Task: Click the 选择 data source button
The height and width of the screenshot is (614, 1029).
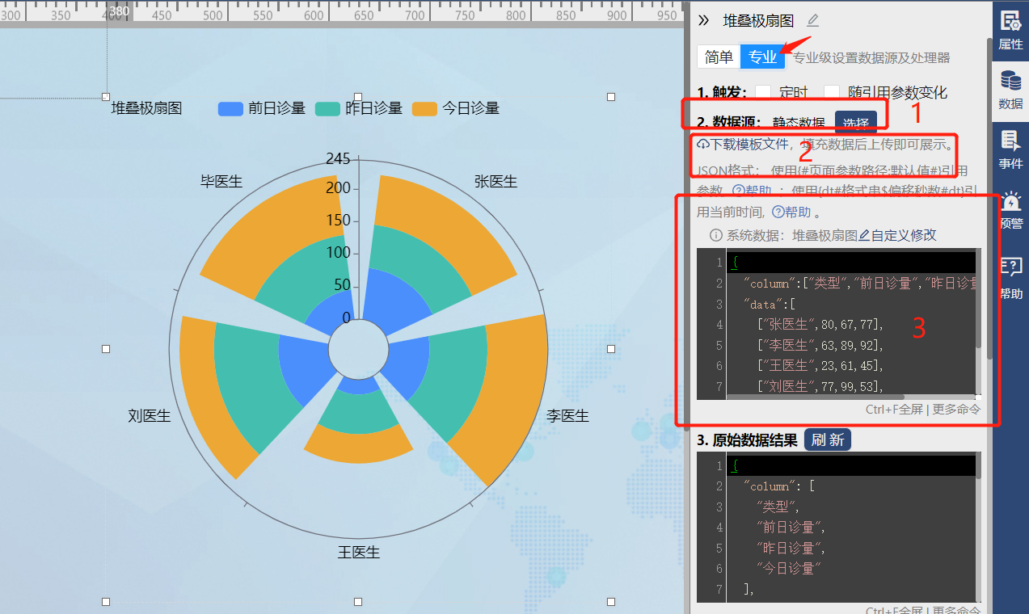Action: (855, 123)
